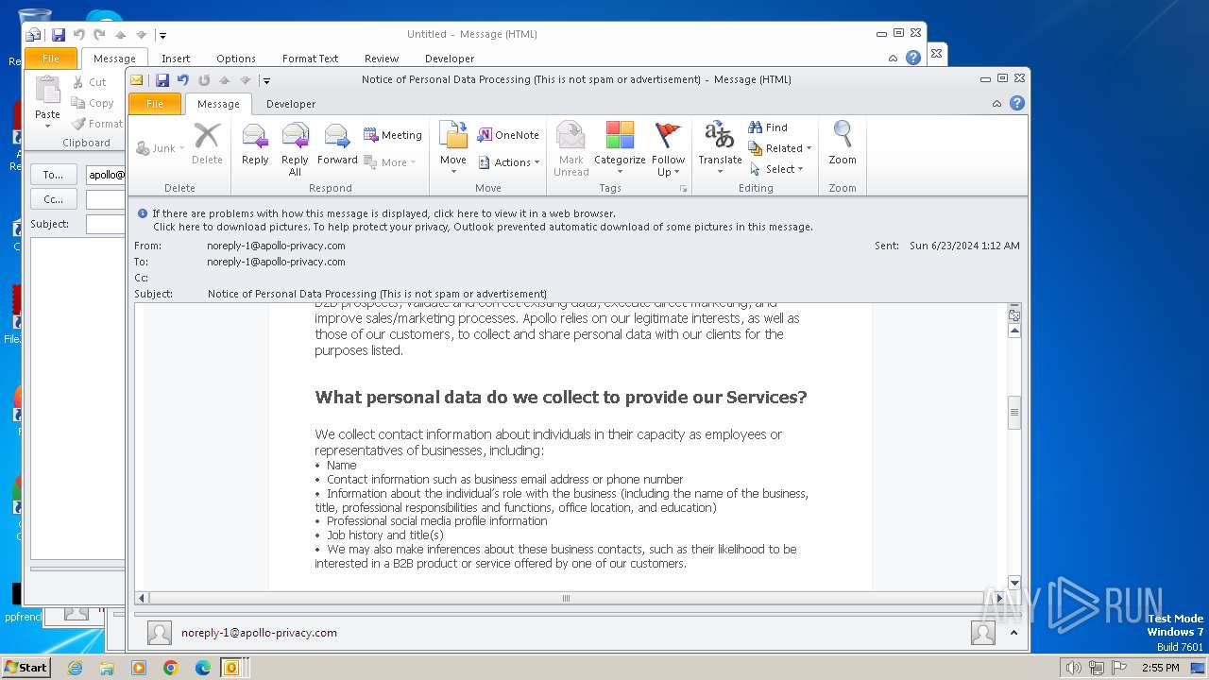Click the Outlook icon in the taskbar
The image size is (1209, 680).
(x=230, y=668)
